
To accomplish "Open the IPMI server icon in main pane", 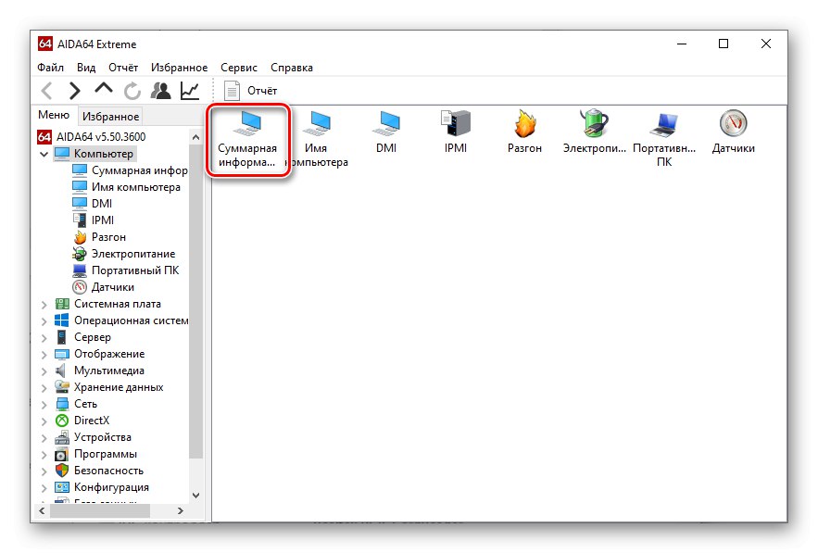I will (x=456, y=132).
